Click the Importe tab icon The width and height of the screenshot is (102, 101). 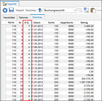(5, 4)
